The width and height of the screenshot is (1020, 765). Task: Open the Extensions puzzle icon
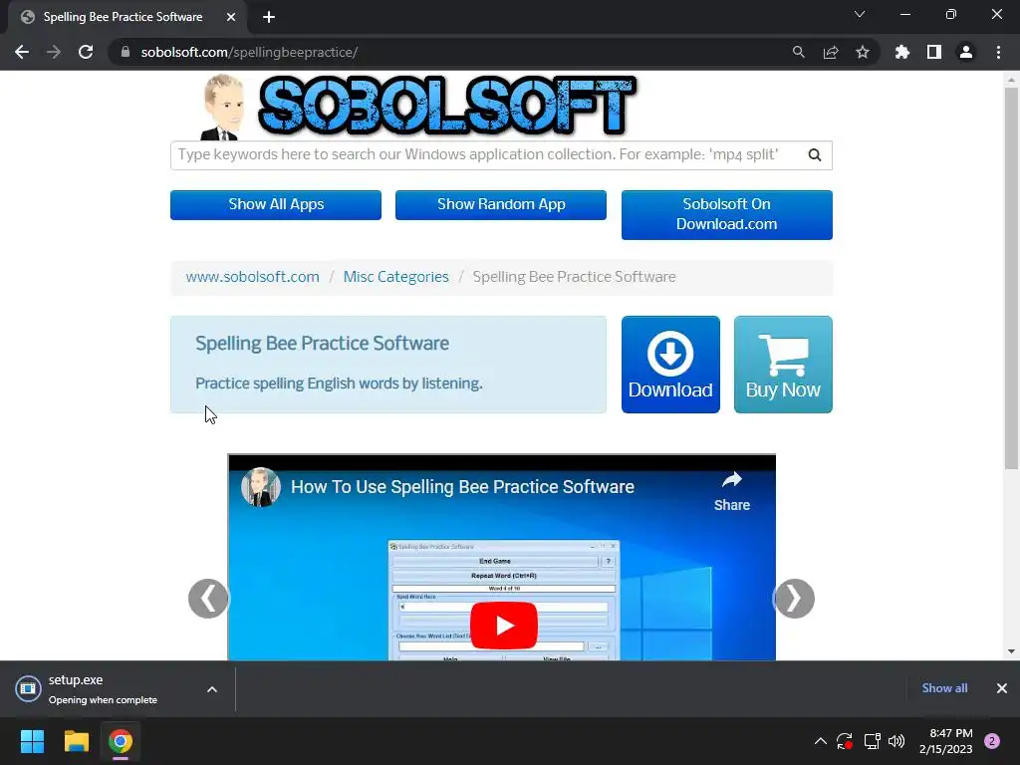(902, 52)
